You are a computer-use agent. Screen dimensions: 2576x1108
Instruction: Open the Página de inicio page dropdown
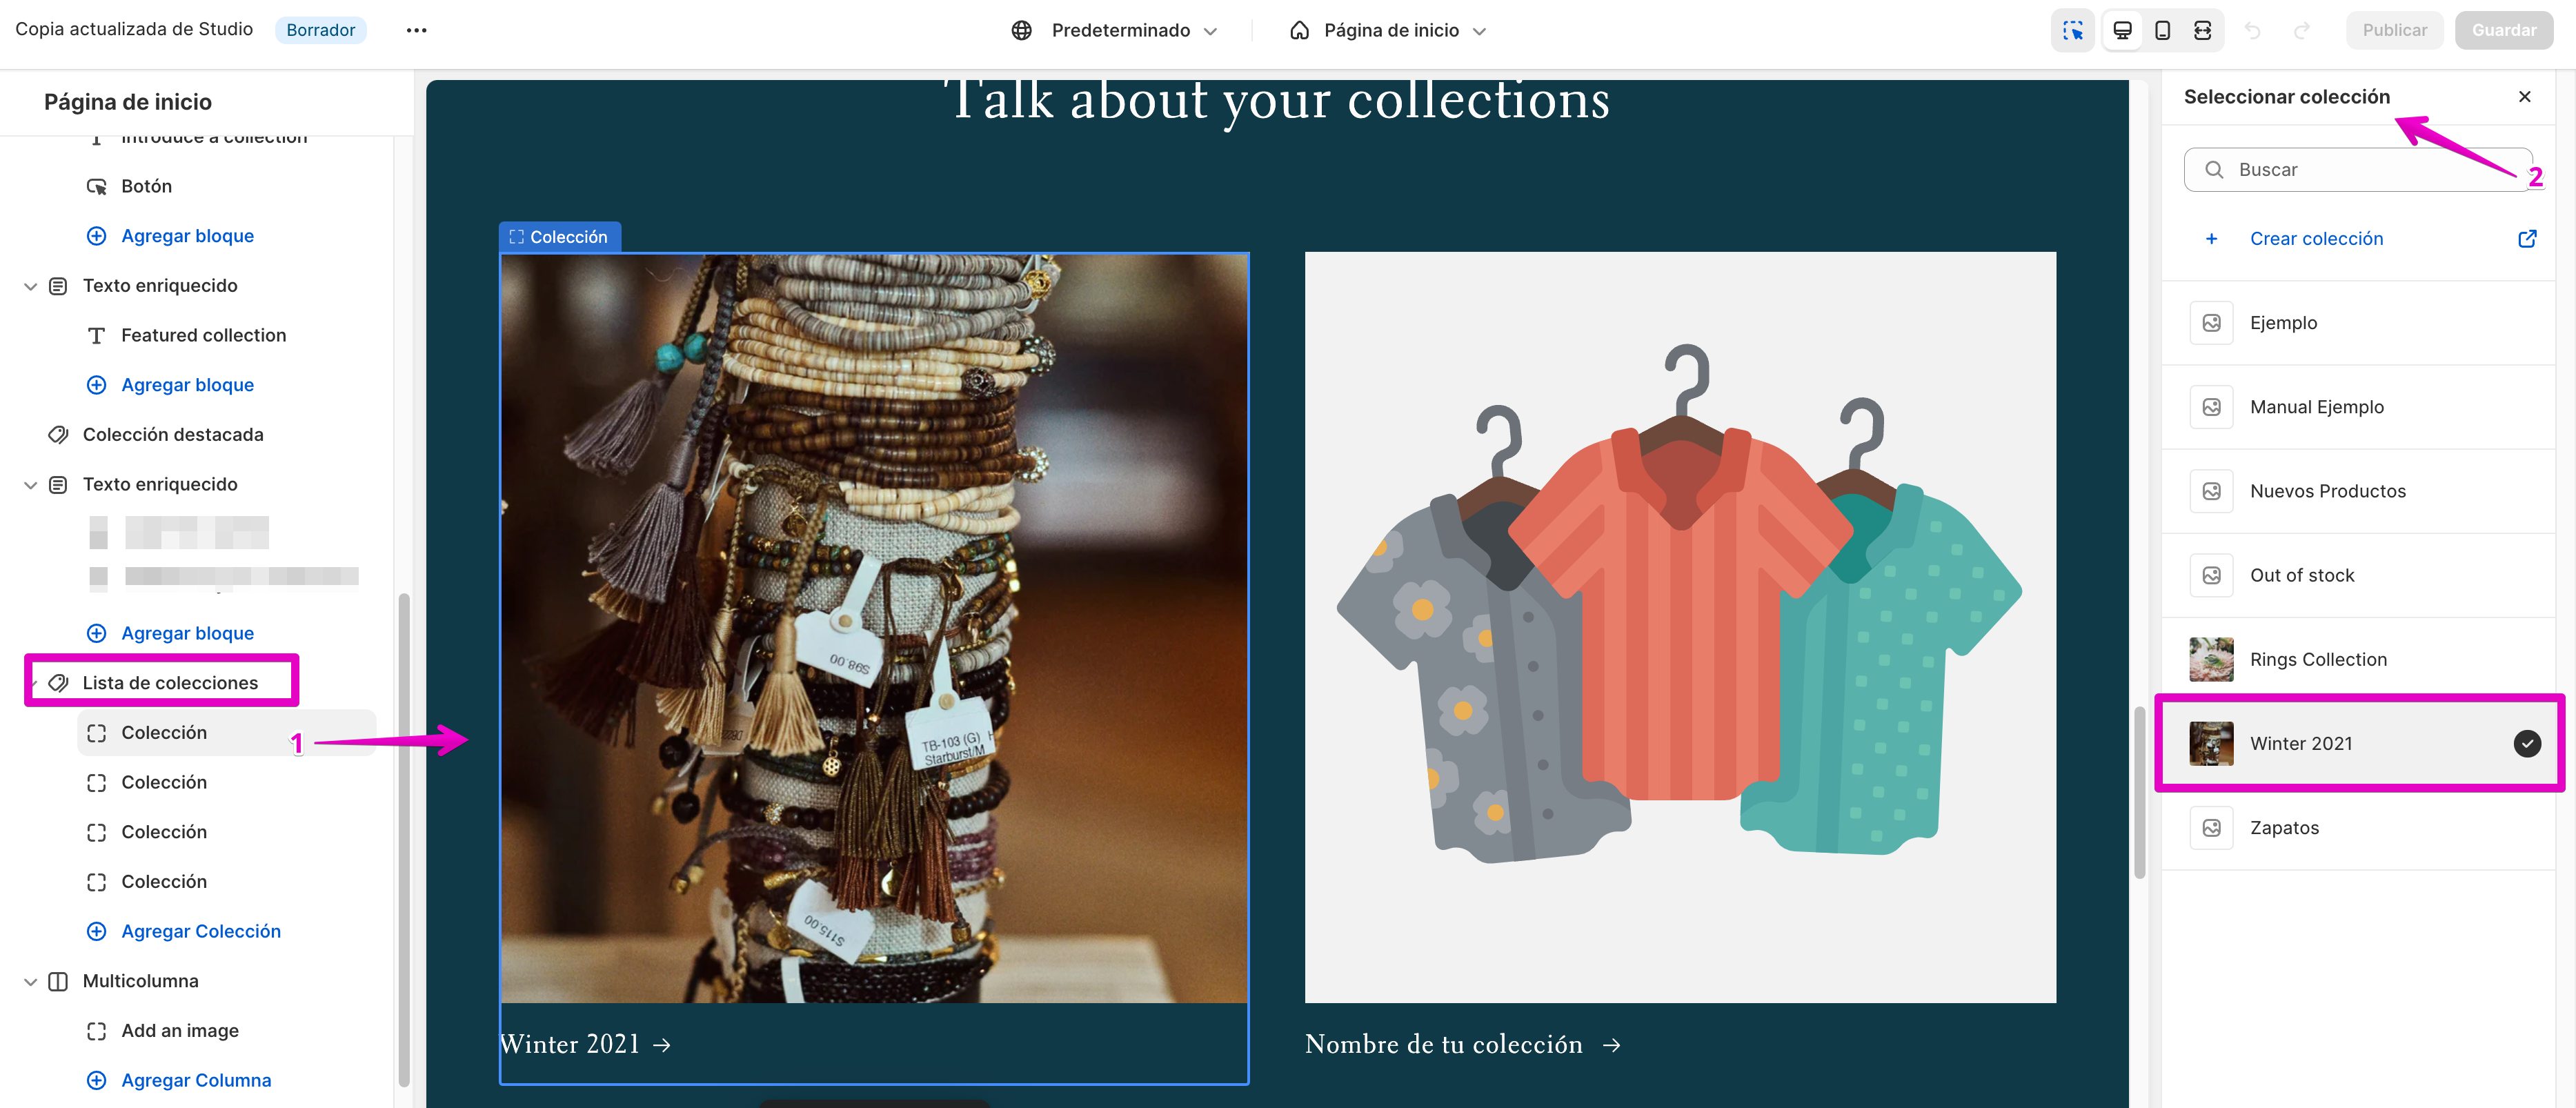(1387, 30)
